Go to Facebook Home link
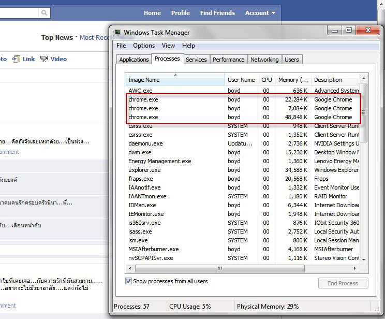Screen dimensions: 385x319 (152, 13)
